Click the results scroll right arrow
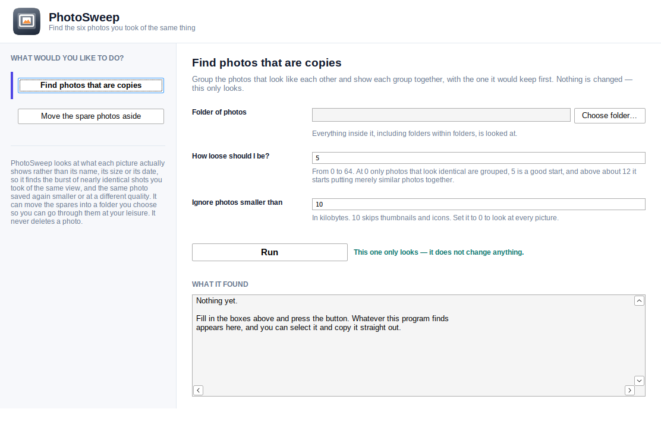The width and height of the screenshot is (661, 431). point(629,390)
